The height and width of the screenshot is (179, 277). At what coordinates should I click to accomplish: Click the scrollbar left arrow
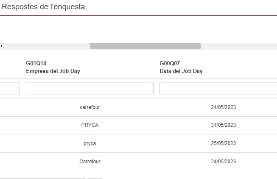pos(2,46)
